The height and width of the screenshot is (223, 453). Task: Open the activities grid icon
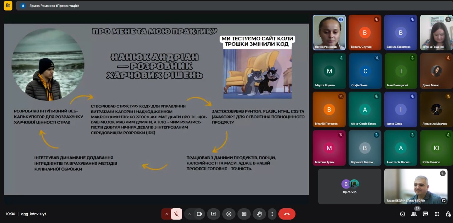pos(437,214)
